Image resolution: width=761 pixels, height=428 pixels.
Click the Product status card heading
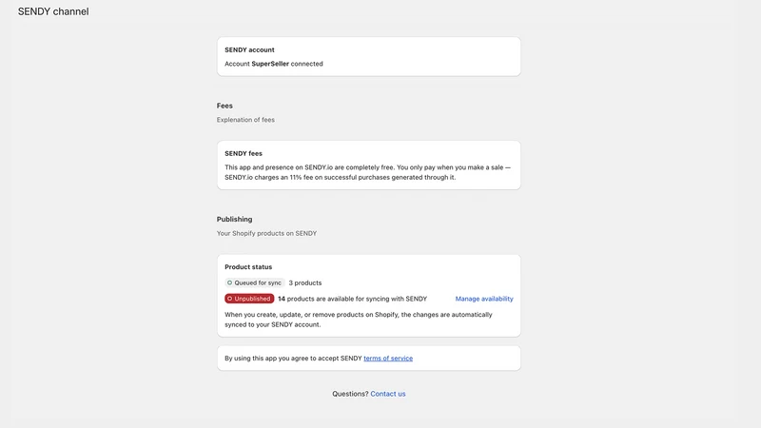[x=248, y=267]
